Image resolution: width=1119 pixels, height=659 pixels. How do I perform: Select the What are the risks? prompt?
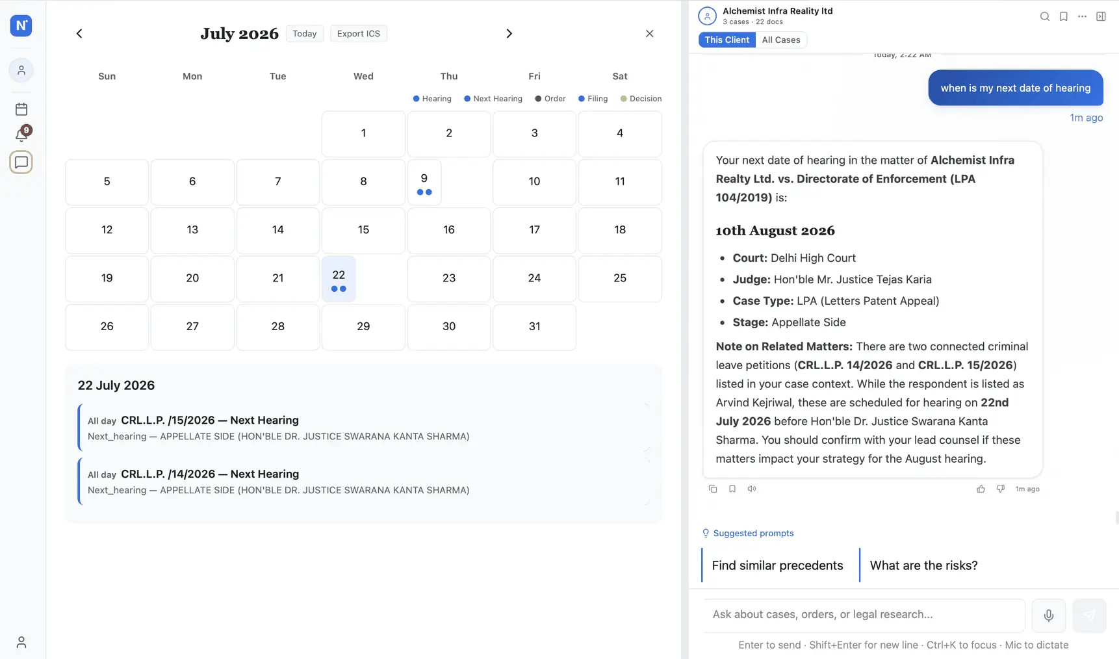[x=924, y=565]
